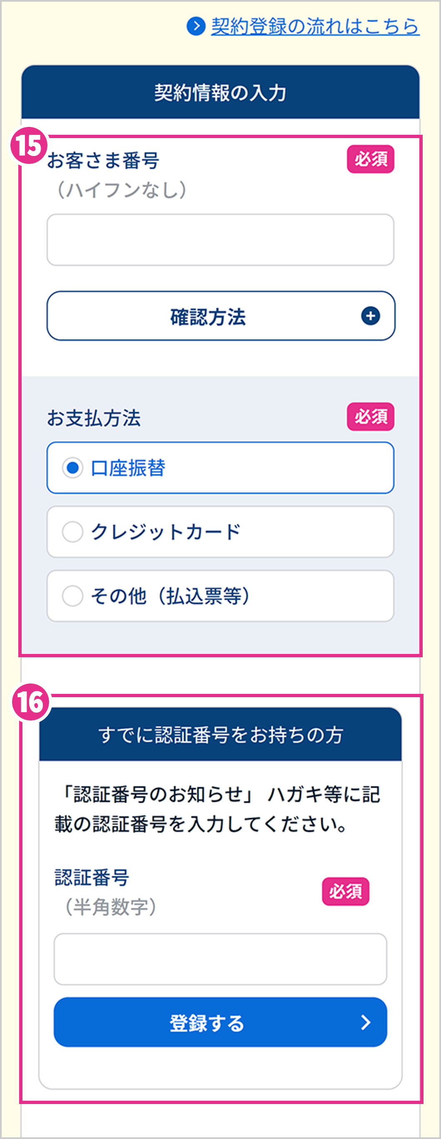Image resolution: width=441 pixels, height=1139 pixels.
Task: Select the クレジットカード radio button
Action: point(72,532)
